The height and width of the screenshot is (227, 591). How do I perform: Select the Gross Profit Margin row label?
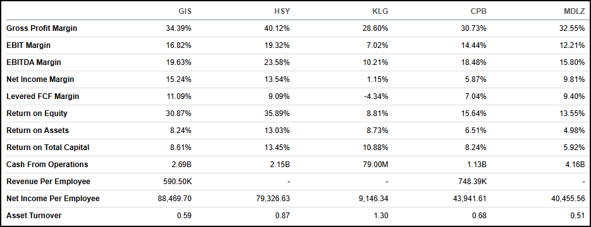click(x=42, y=28)
